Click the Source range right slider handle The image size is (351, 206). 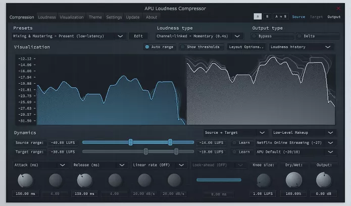170,142
